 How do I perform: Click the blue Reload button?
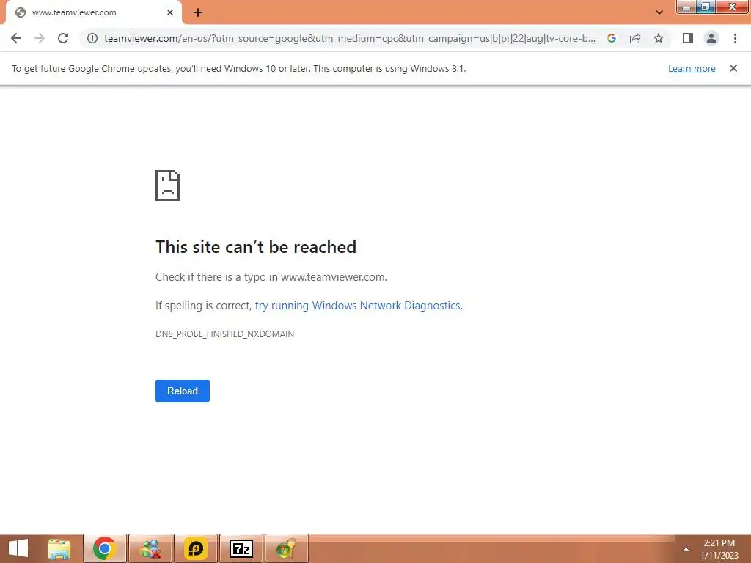coord(183,391)
